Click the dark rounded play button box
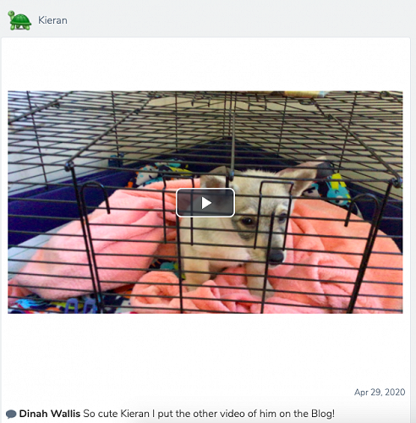 (205, 202)
